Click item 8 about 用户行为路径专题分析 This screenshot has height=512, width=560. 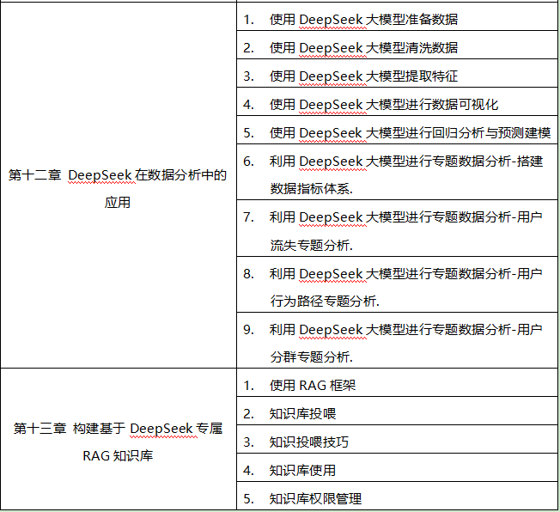[x=397, y=284]
